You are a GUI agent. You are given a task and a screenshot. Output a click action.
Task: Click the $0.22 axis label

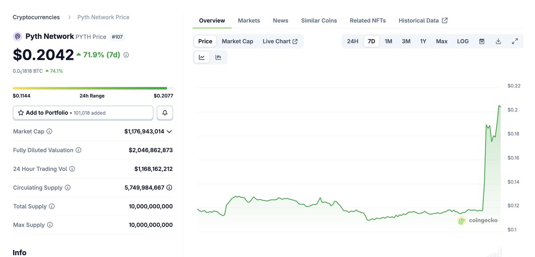tap(514, 86)
